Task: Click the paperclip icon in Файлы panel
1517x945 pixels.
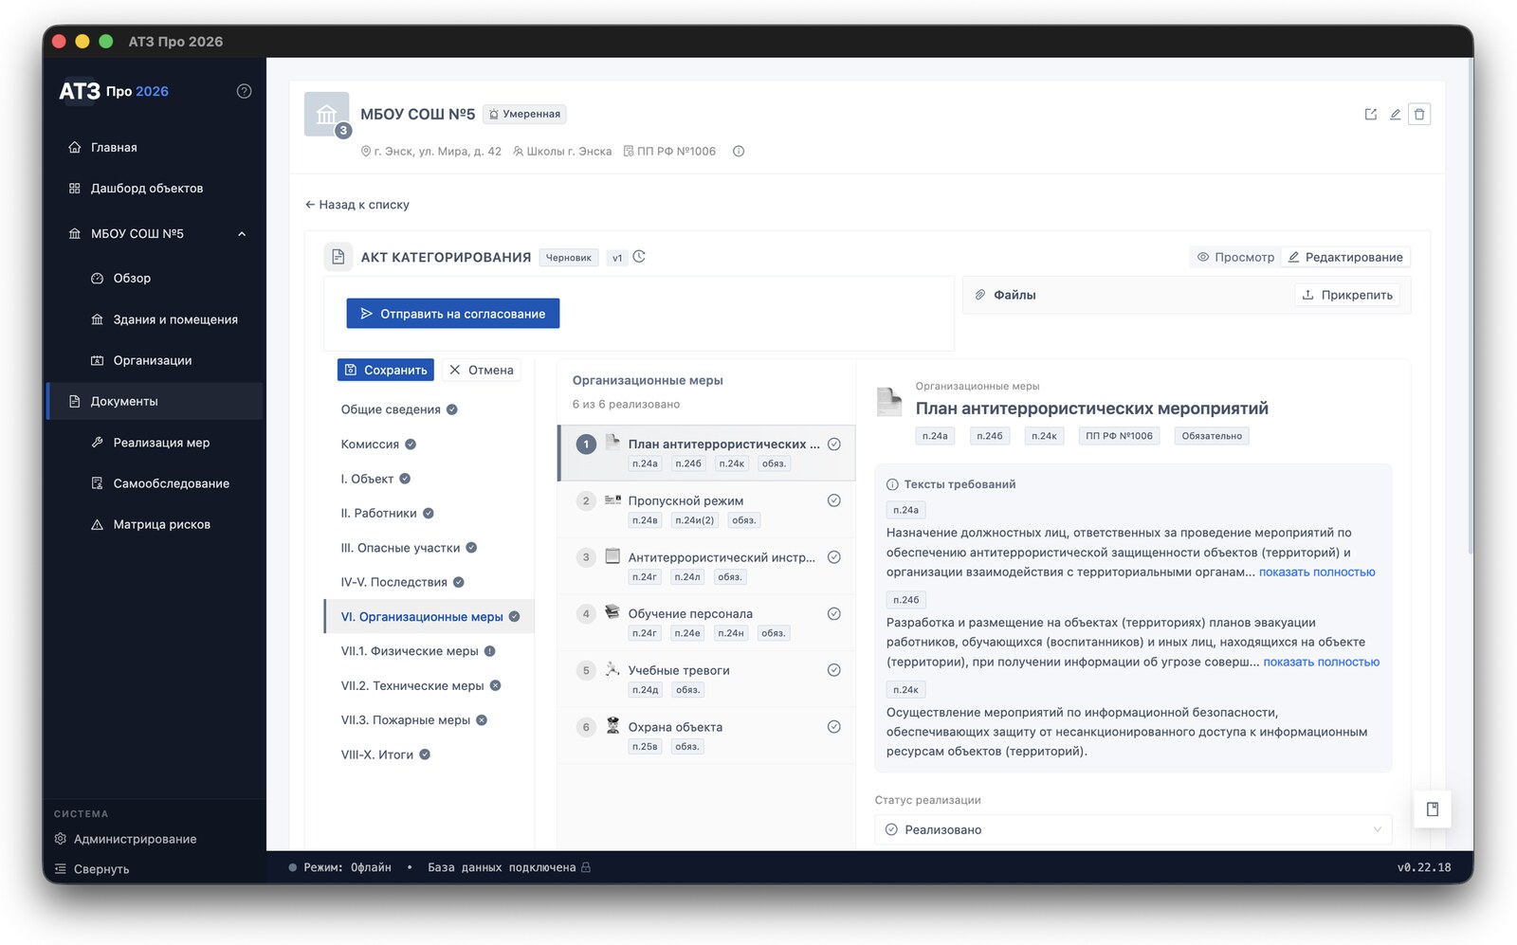Action: (x=980, y=295)
